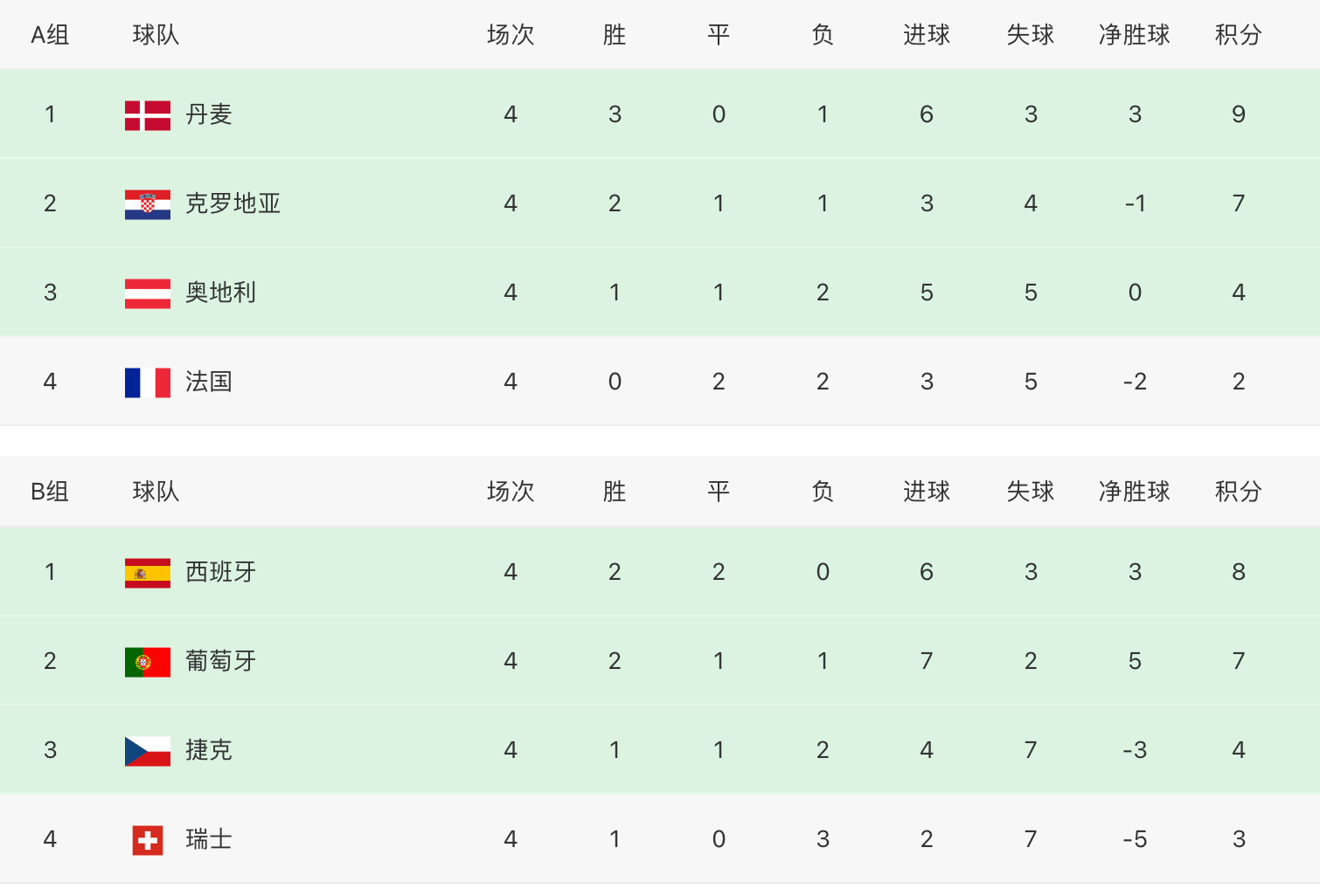Click the Switzerland flag icon
1320x889 pixels.
coord(148,839)
